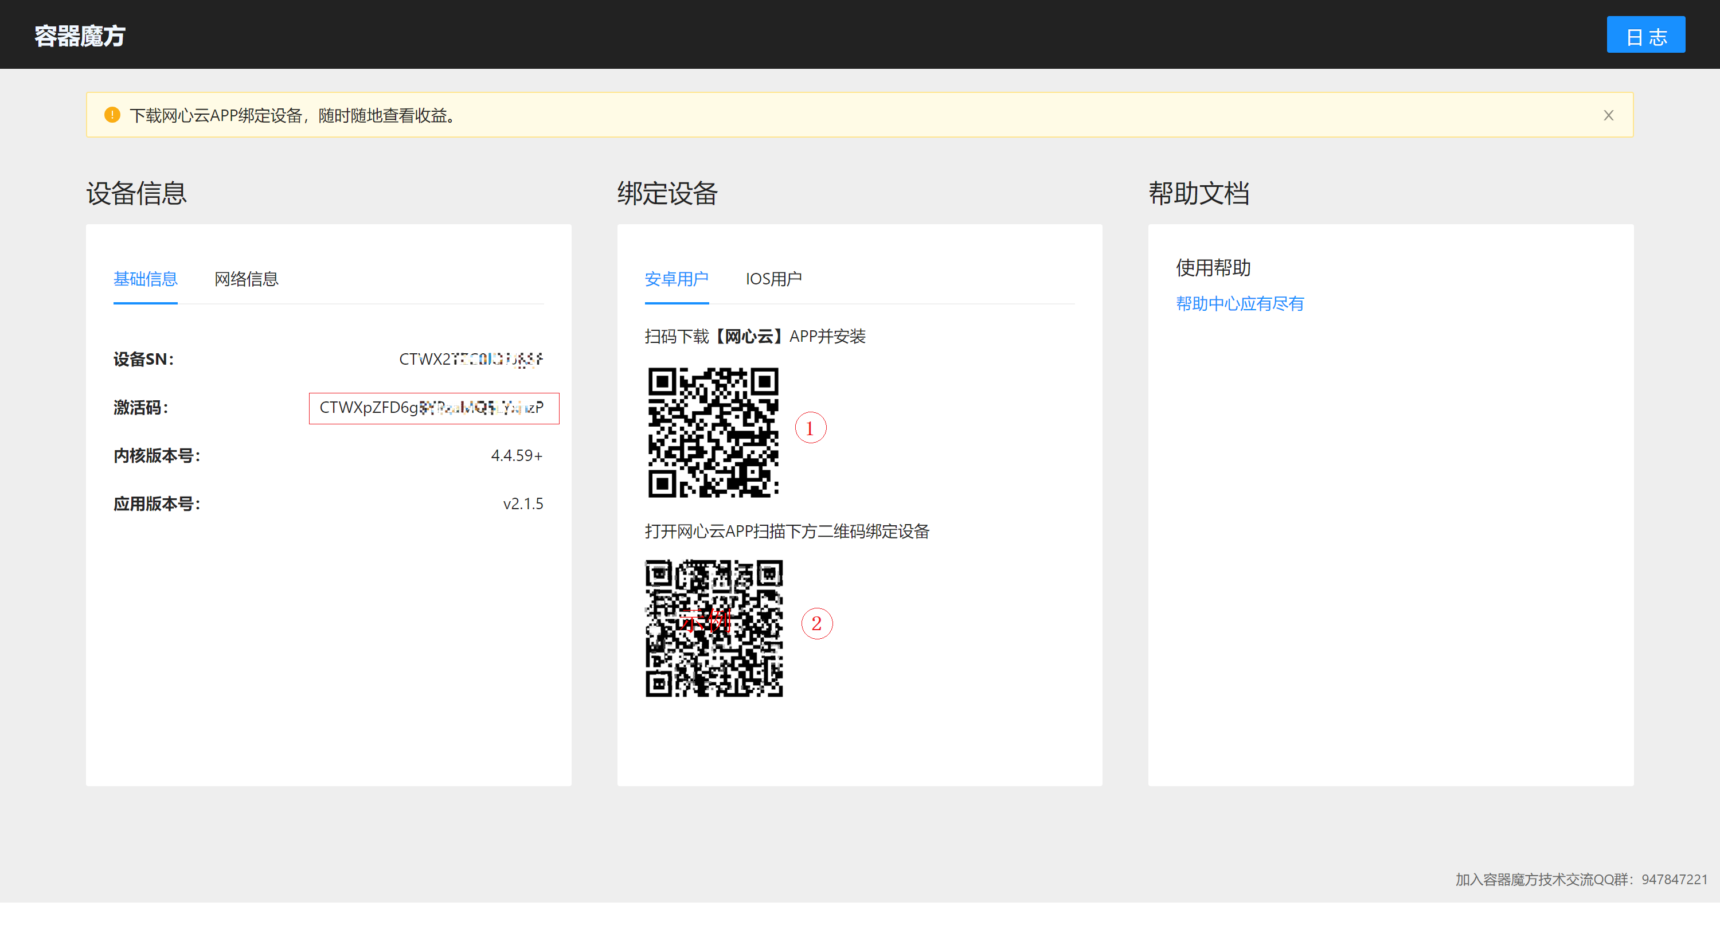The height and width of the screenshot is (945, 1720).
Task: Select the 基础信息 tab
Action: tap(145, 279)
